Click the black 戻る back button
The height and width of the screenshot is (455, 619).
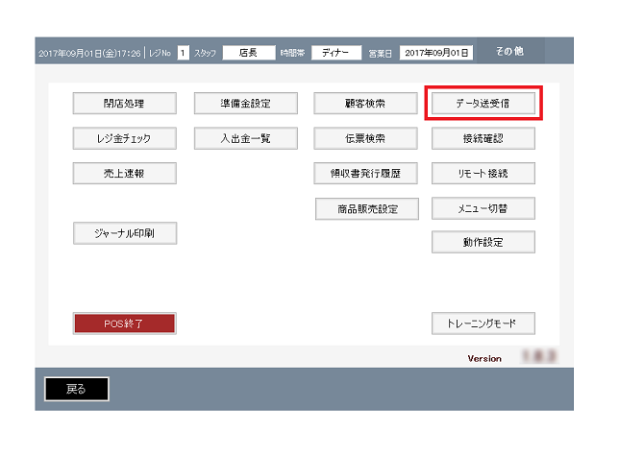[77, 389]
